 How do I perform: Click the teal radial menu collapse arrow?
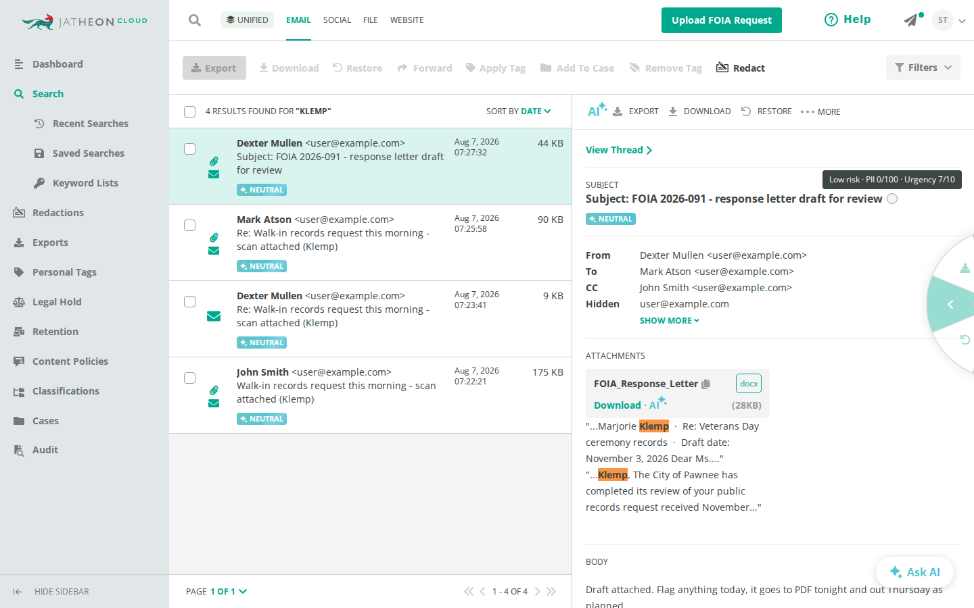coord(950,305)
